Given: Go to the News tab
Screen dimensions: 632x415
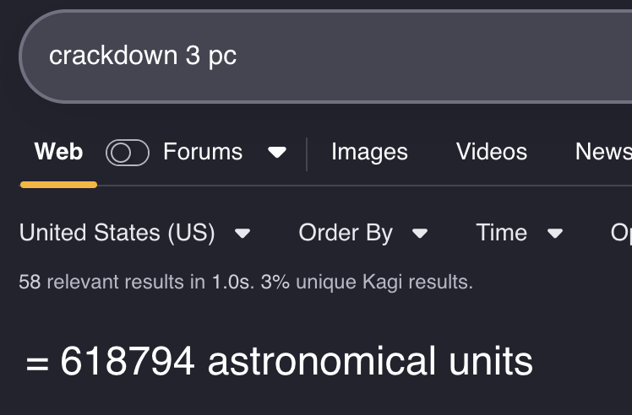Looking at the screenshot, I should tap(602, 152).
